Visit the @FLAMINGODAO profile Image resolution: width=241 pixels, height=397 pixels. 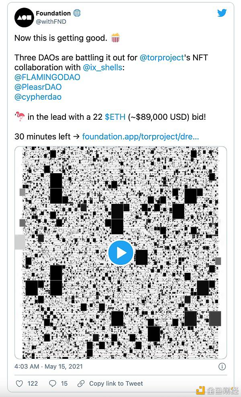click(47, 77)
